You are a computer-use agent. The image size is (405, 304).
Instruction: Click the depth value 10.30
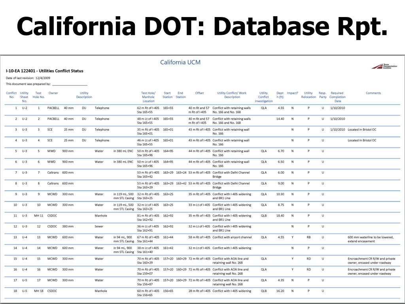pos(280,194)
